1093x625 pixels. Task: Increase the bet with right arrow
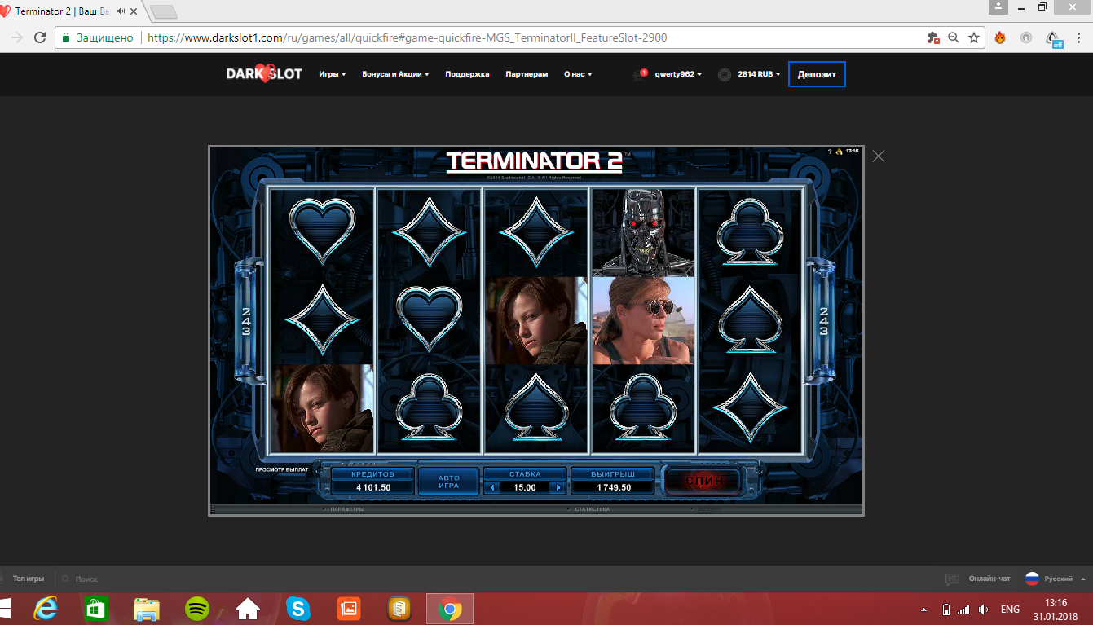pyautogui.click(x=558, y=487)
